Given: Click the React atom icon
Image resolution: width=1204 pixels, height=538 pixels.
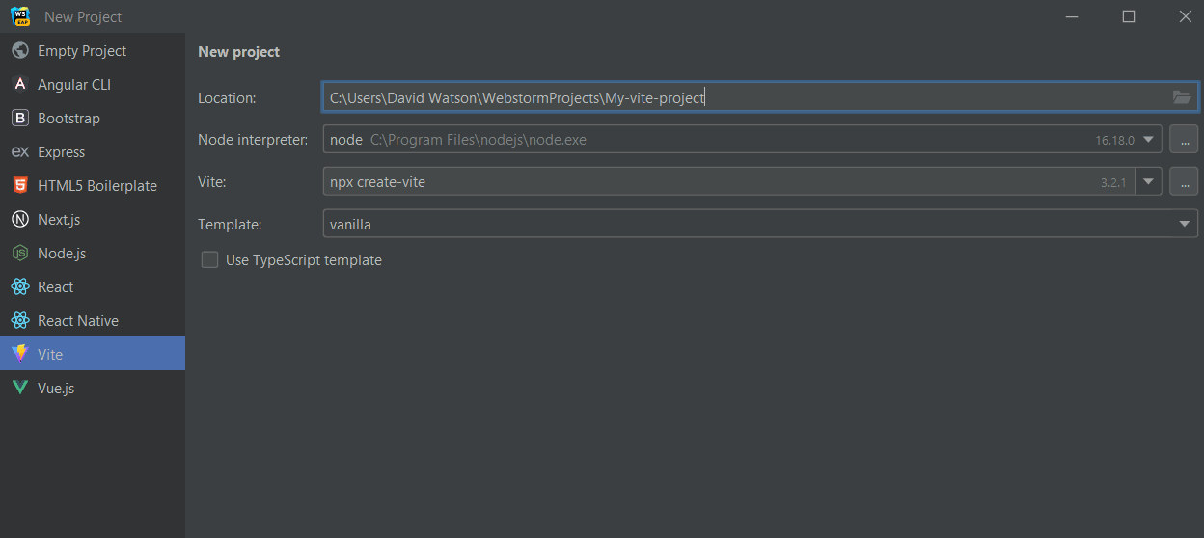Looking at the screenshot, I should 19,287.
